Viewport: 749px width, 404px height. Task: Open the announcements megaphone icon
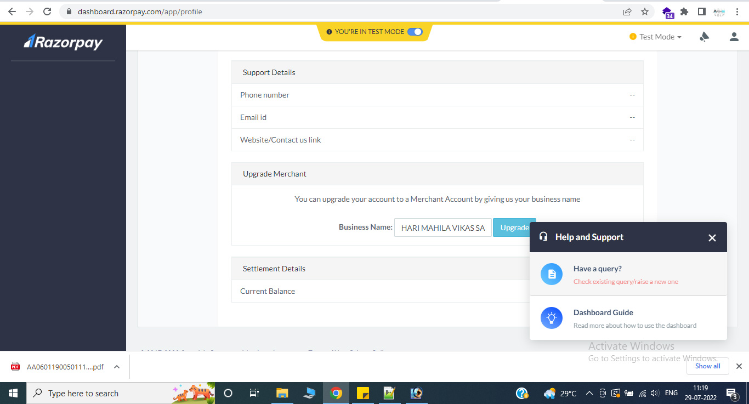(x=705, y=37)
